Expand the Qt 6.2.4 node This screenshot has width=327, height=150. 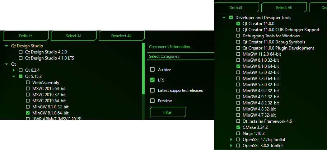pos(14,70)
